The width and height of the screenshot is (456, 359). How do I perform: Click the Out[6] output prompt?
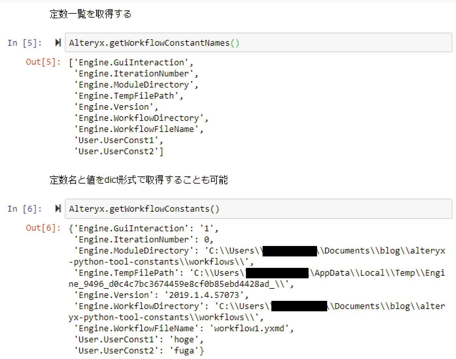[x=43, y=228]
